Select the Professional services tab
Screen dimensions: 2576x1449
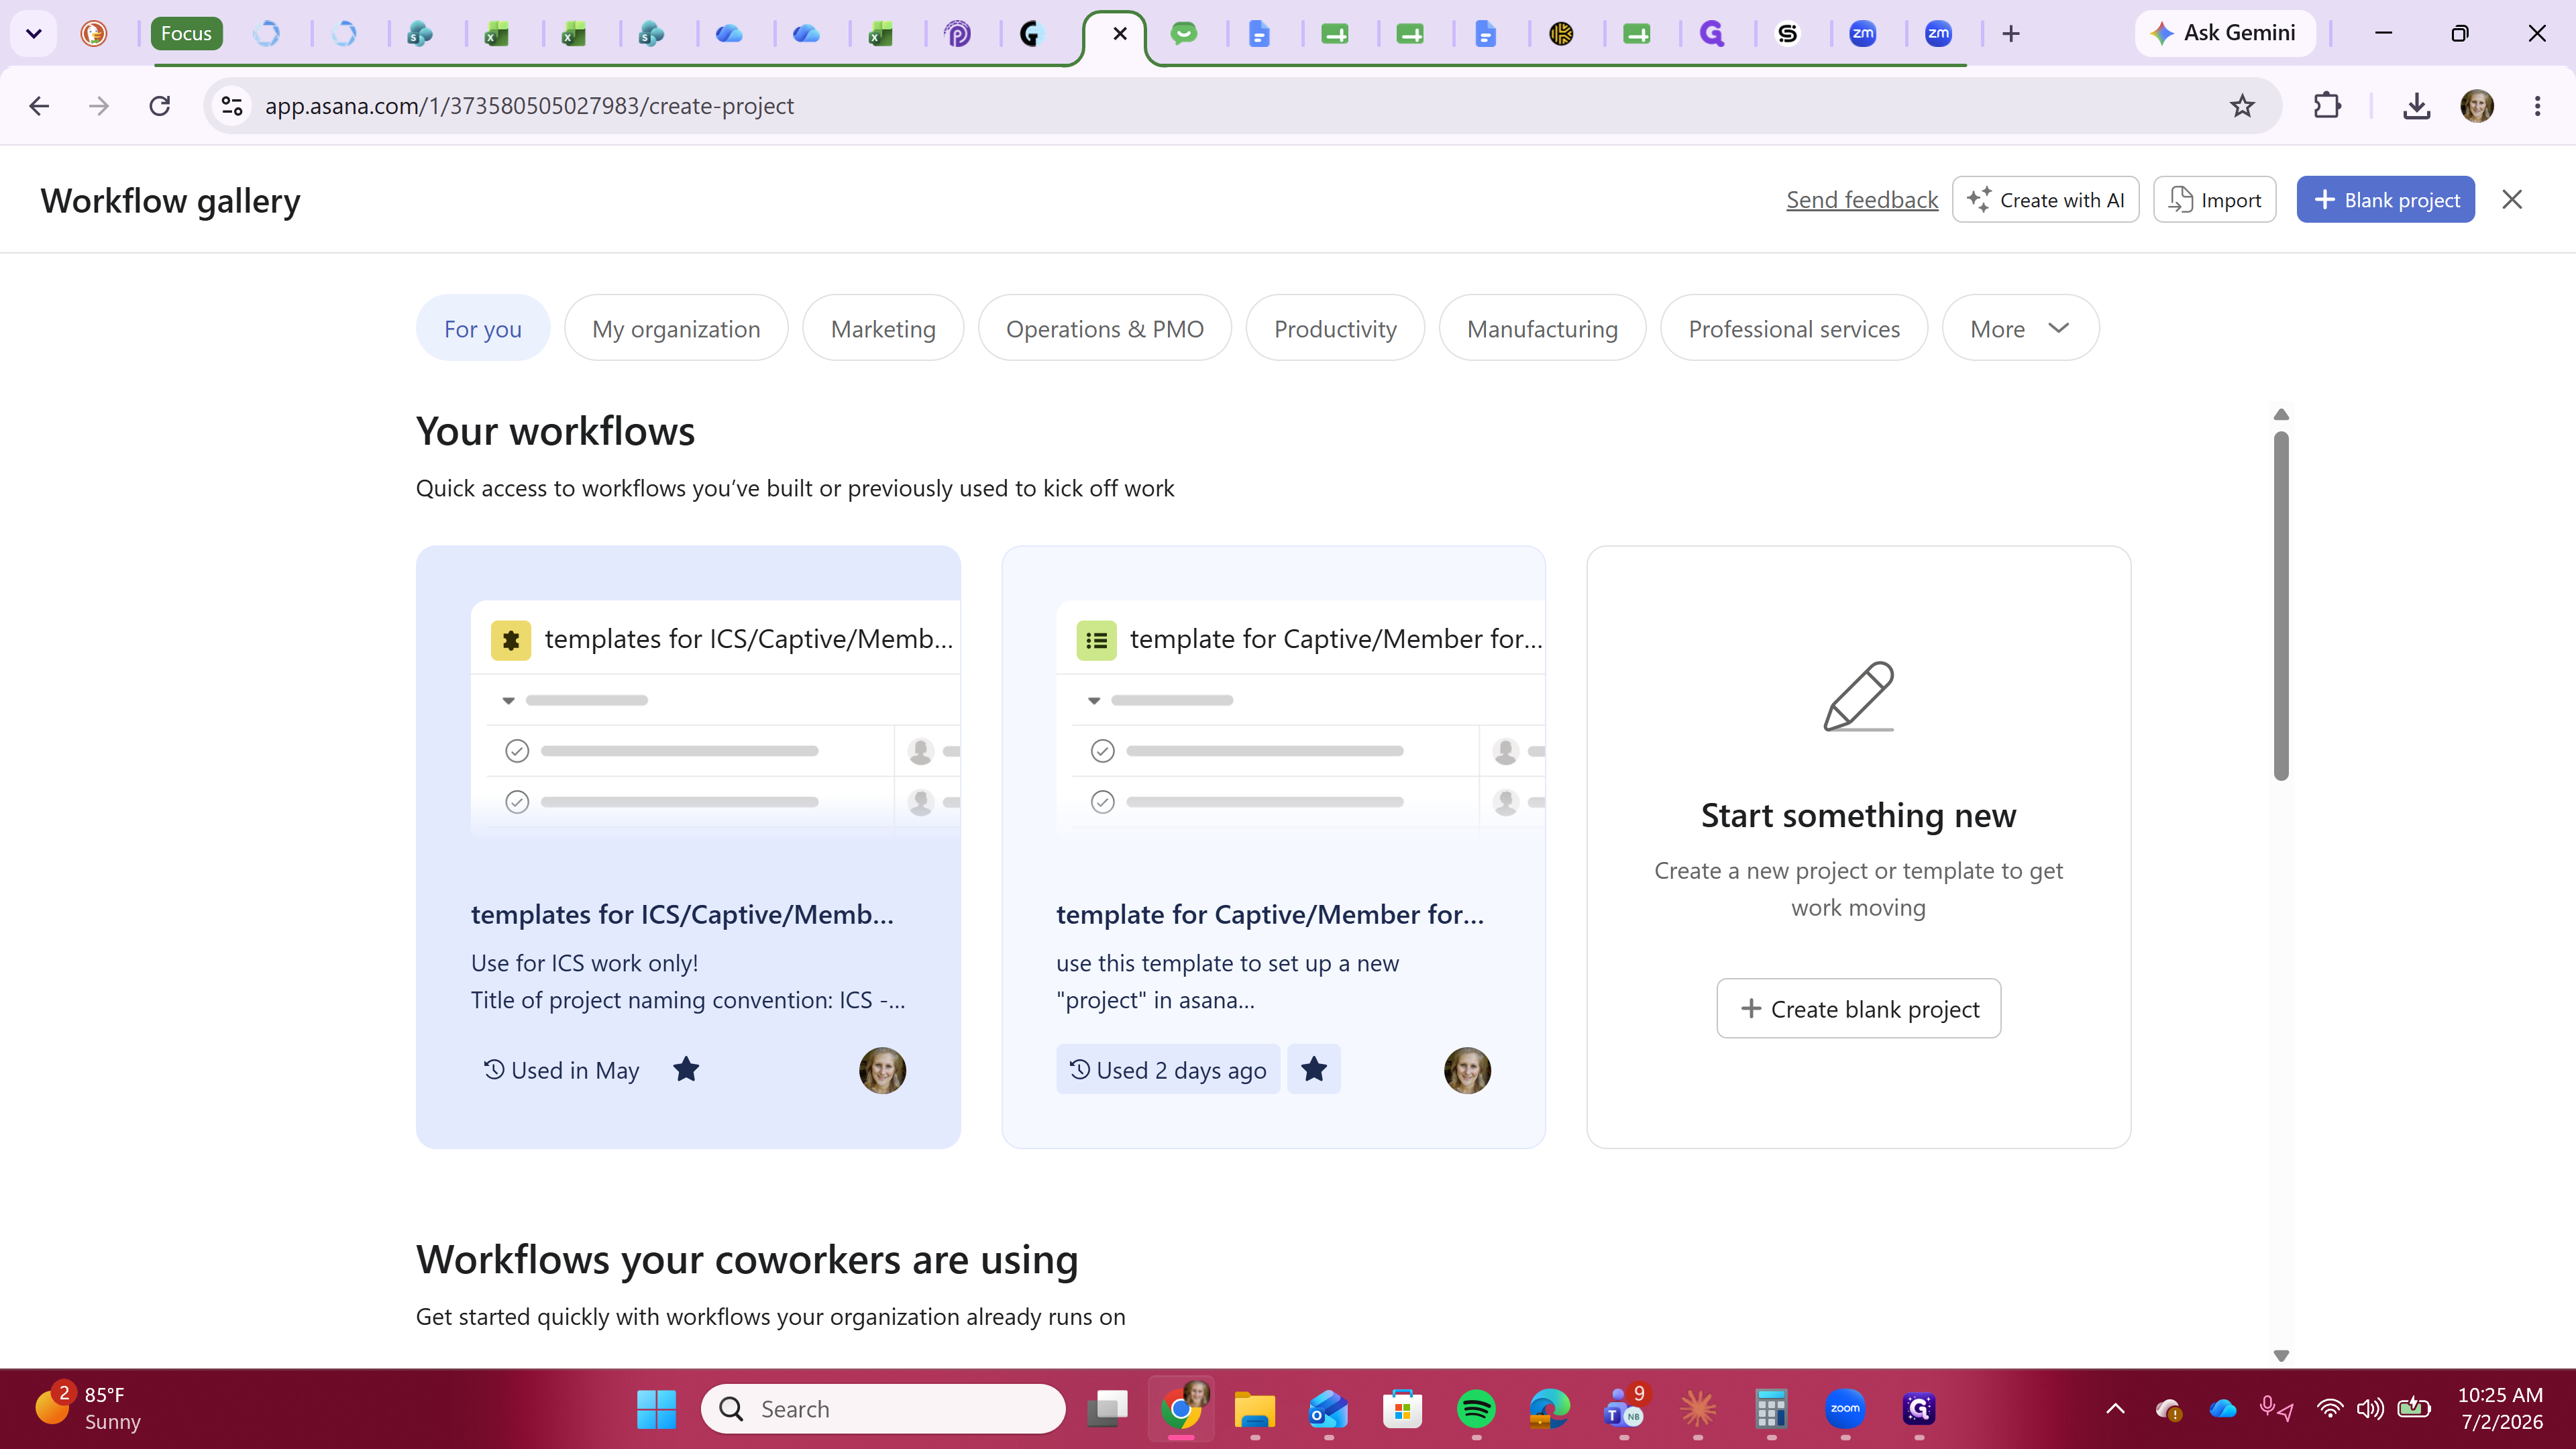[1794, 328]
